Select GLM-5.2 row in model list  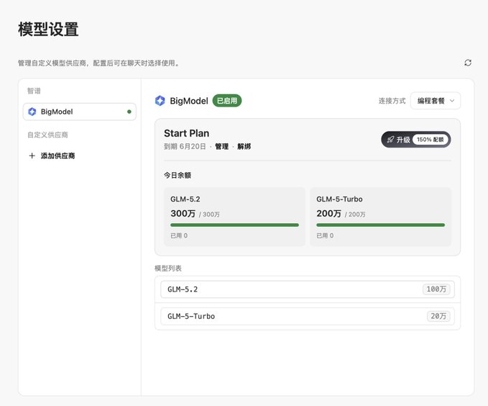[x=308, y=289]
